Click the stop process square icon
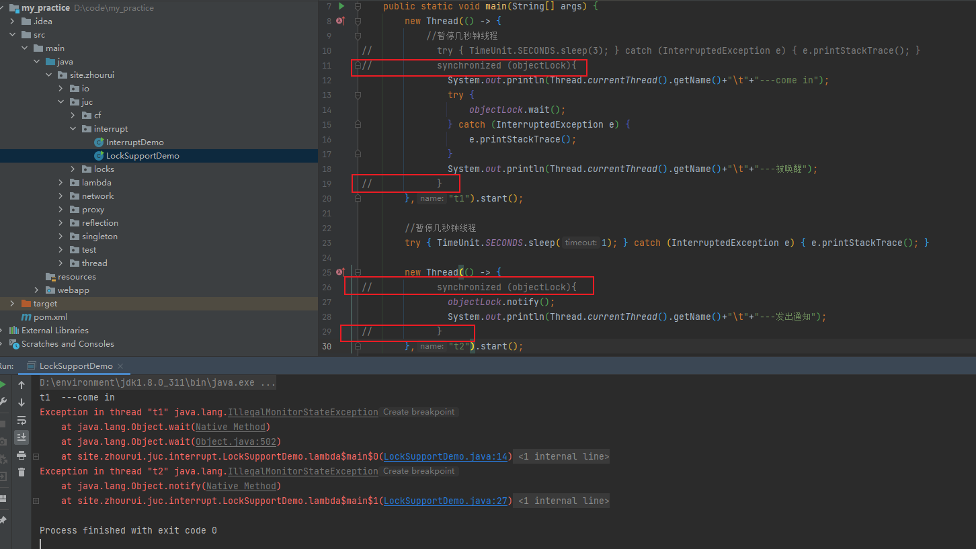 pyautogui.click(x=3, y=424)
